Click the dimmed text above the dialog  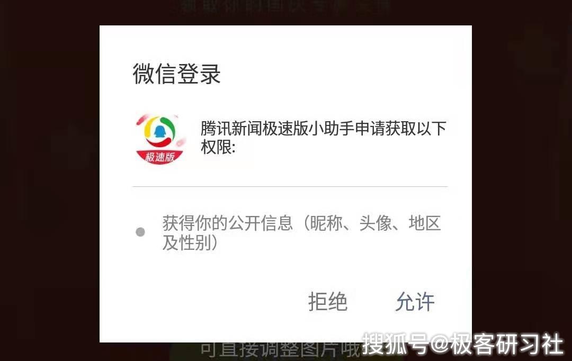(x=286, y=6)
